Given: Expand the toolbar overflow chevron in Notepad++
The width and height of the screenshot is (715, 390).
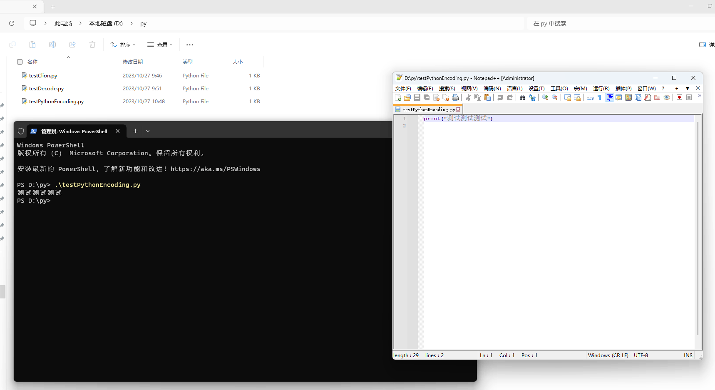Looking at the screenshot, I should (700, 96).
